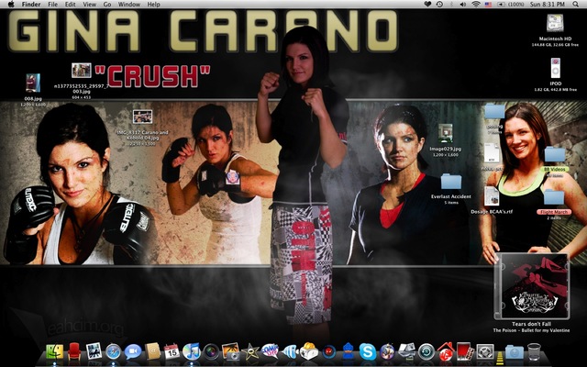This screenshot has width=587, height=367.
Task: Select the Dosage BCAA's.rtf document
Action: coord(492,195)
